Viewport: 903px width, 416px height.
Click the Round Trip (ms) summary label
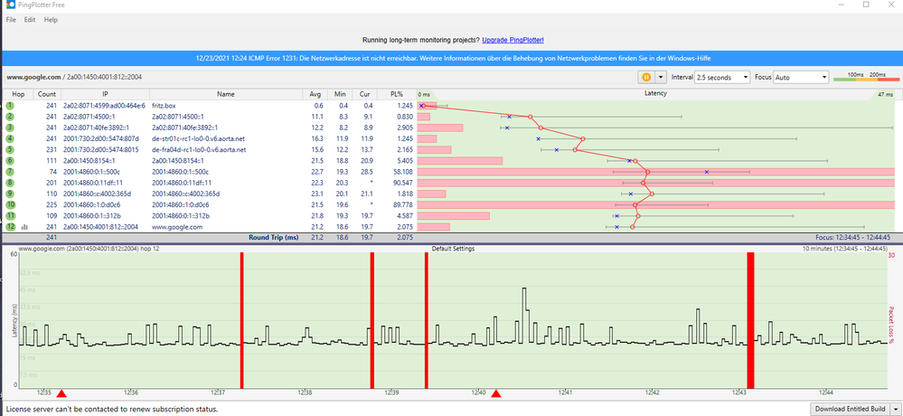[274, 237]
